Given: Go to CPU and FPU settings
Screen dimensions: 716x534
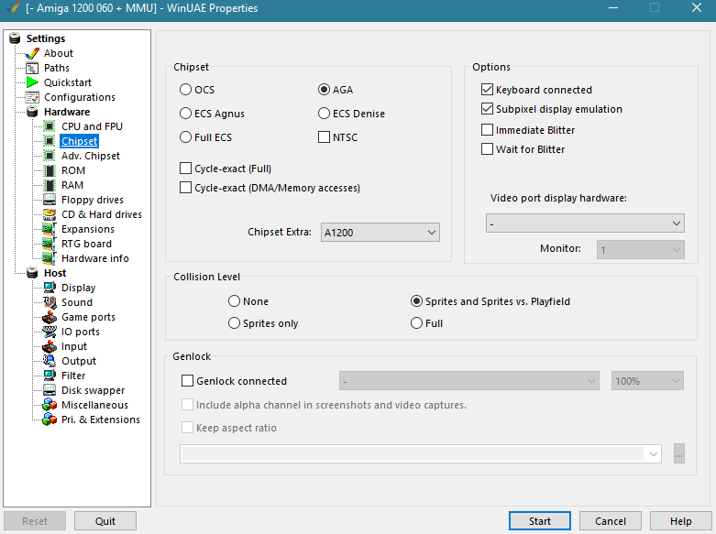Looking at the screenshot, I should (93, 126).
